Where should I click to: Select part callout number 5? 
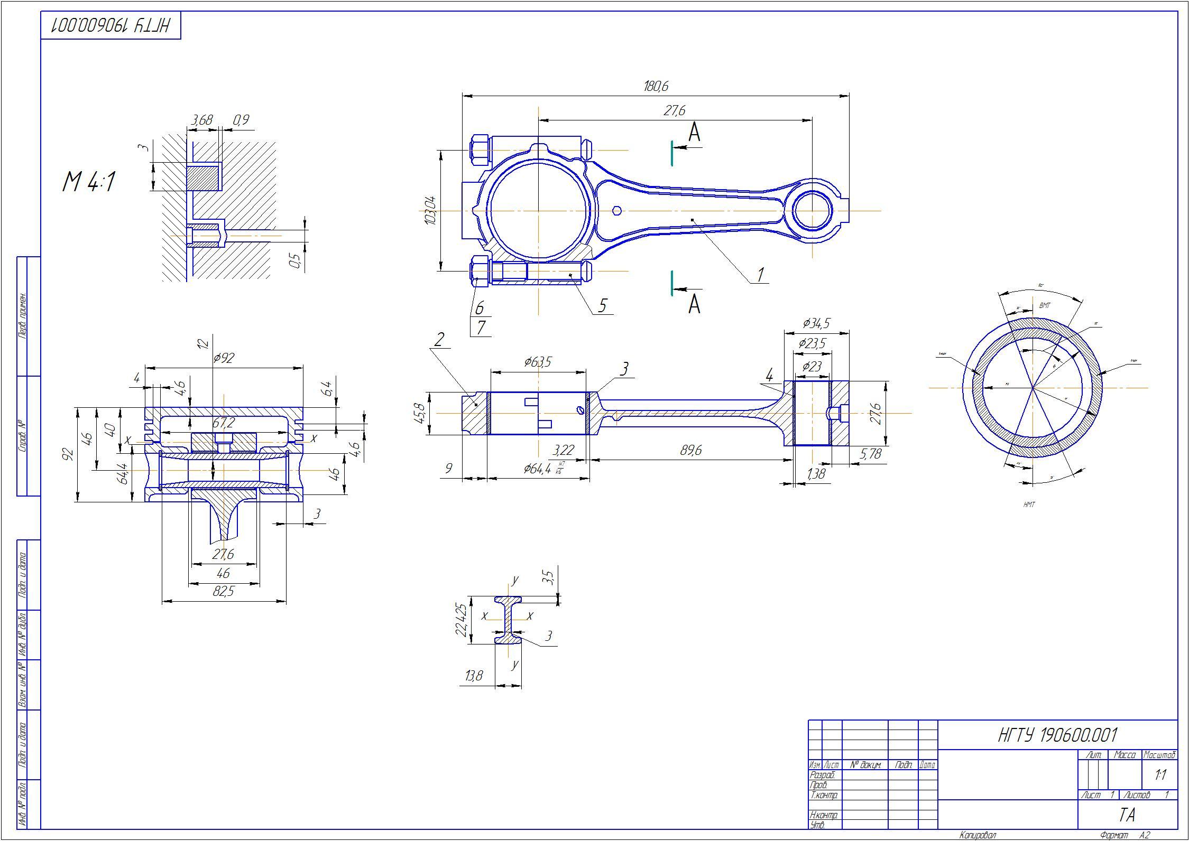(603, 305)
